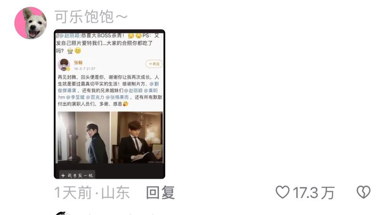Viewport: 386px width, 215px height.
Task: Open the @张杨果而 mention
Action: [x=117, y=97]
